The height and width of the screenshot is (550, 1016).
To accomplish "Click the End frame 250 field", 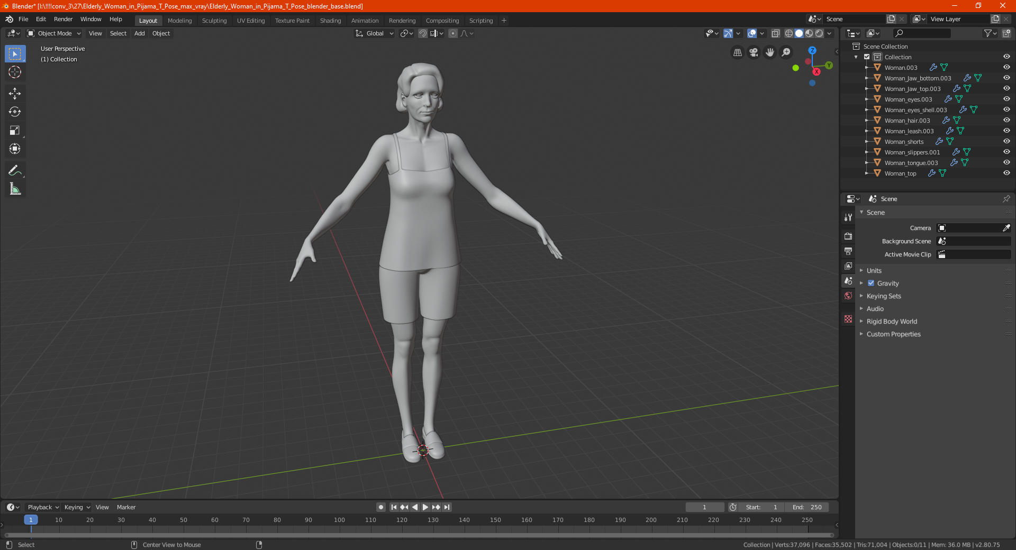I will (x=807, y=507).
